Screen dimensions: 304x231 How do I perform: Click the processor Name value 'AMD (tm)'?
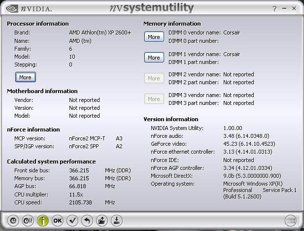point(80,41)
